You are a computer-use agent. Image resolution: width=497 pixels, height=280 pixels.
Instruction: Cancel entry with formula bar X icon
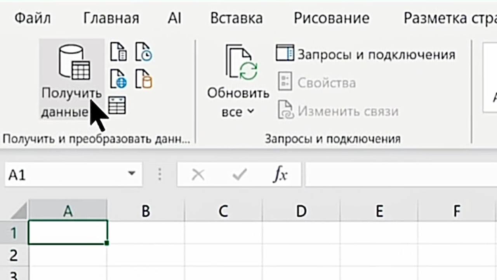tap(198, 175)
